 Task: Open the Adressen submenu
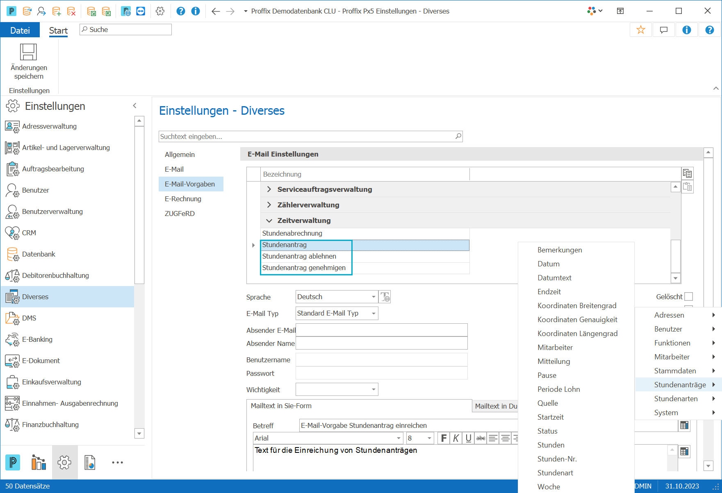click(679, 315)
